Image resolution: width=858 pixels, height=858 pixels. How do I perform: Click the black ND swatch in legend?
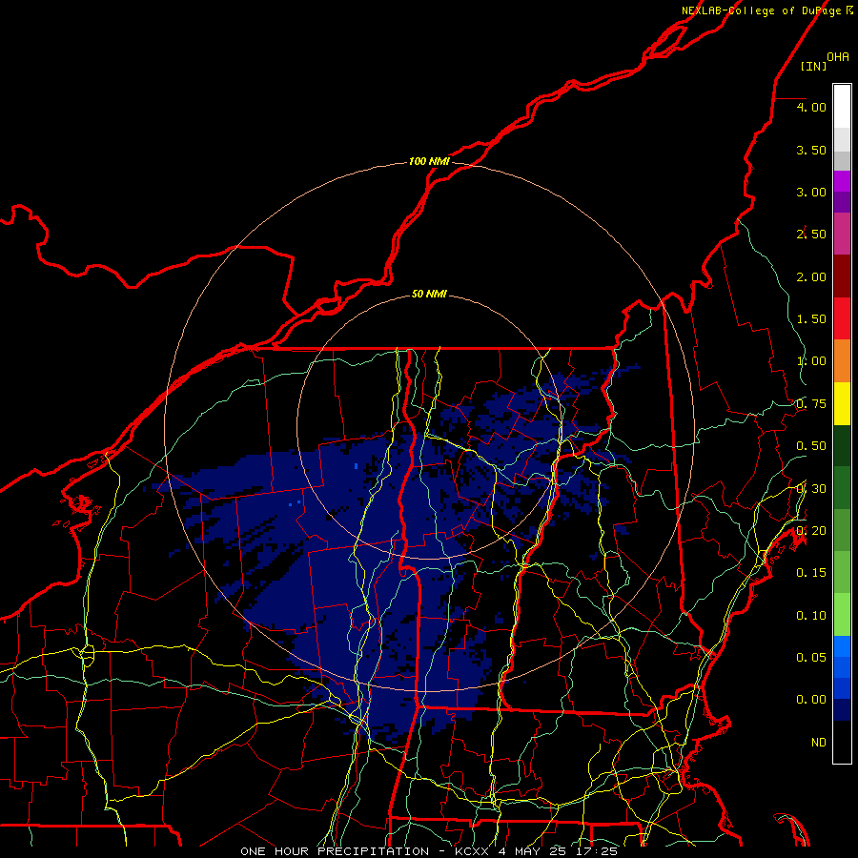click(842, 742)
